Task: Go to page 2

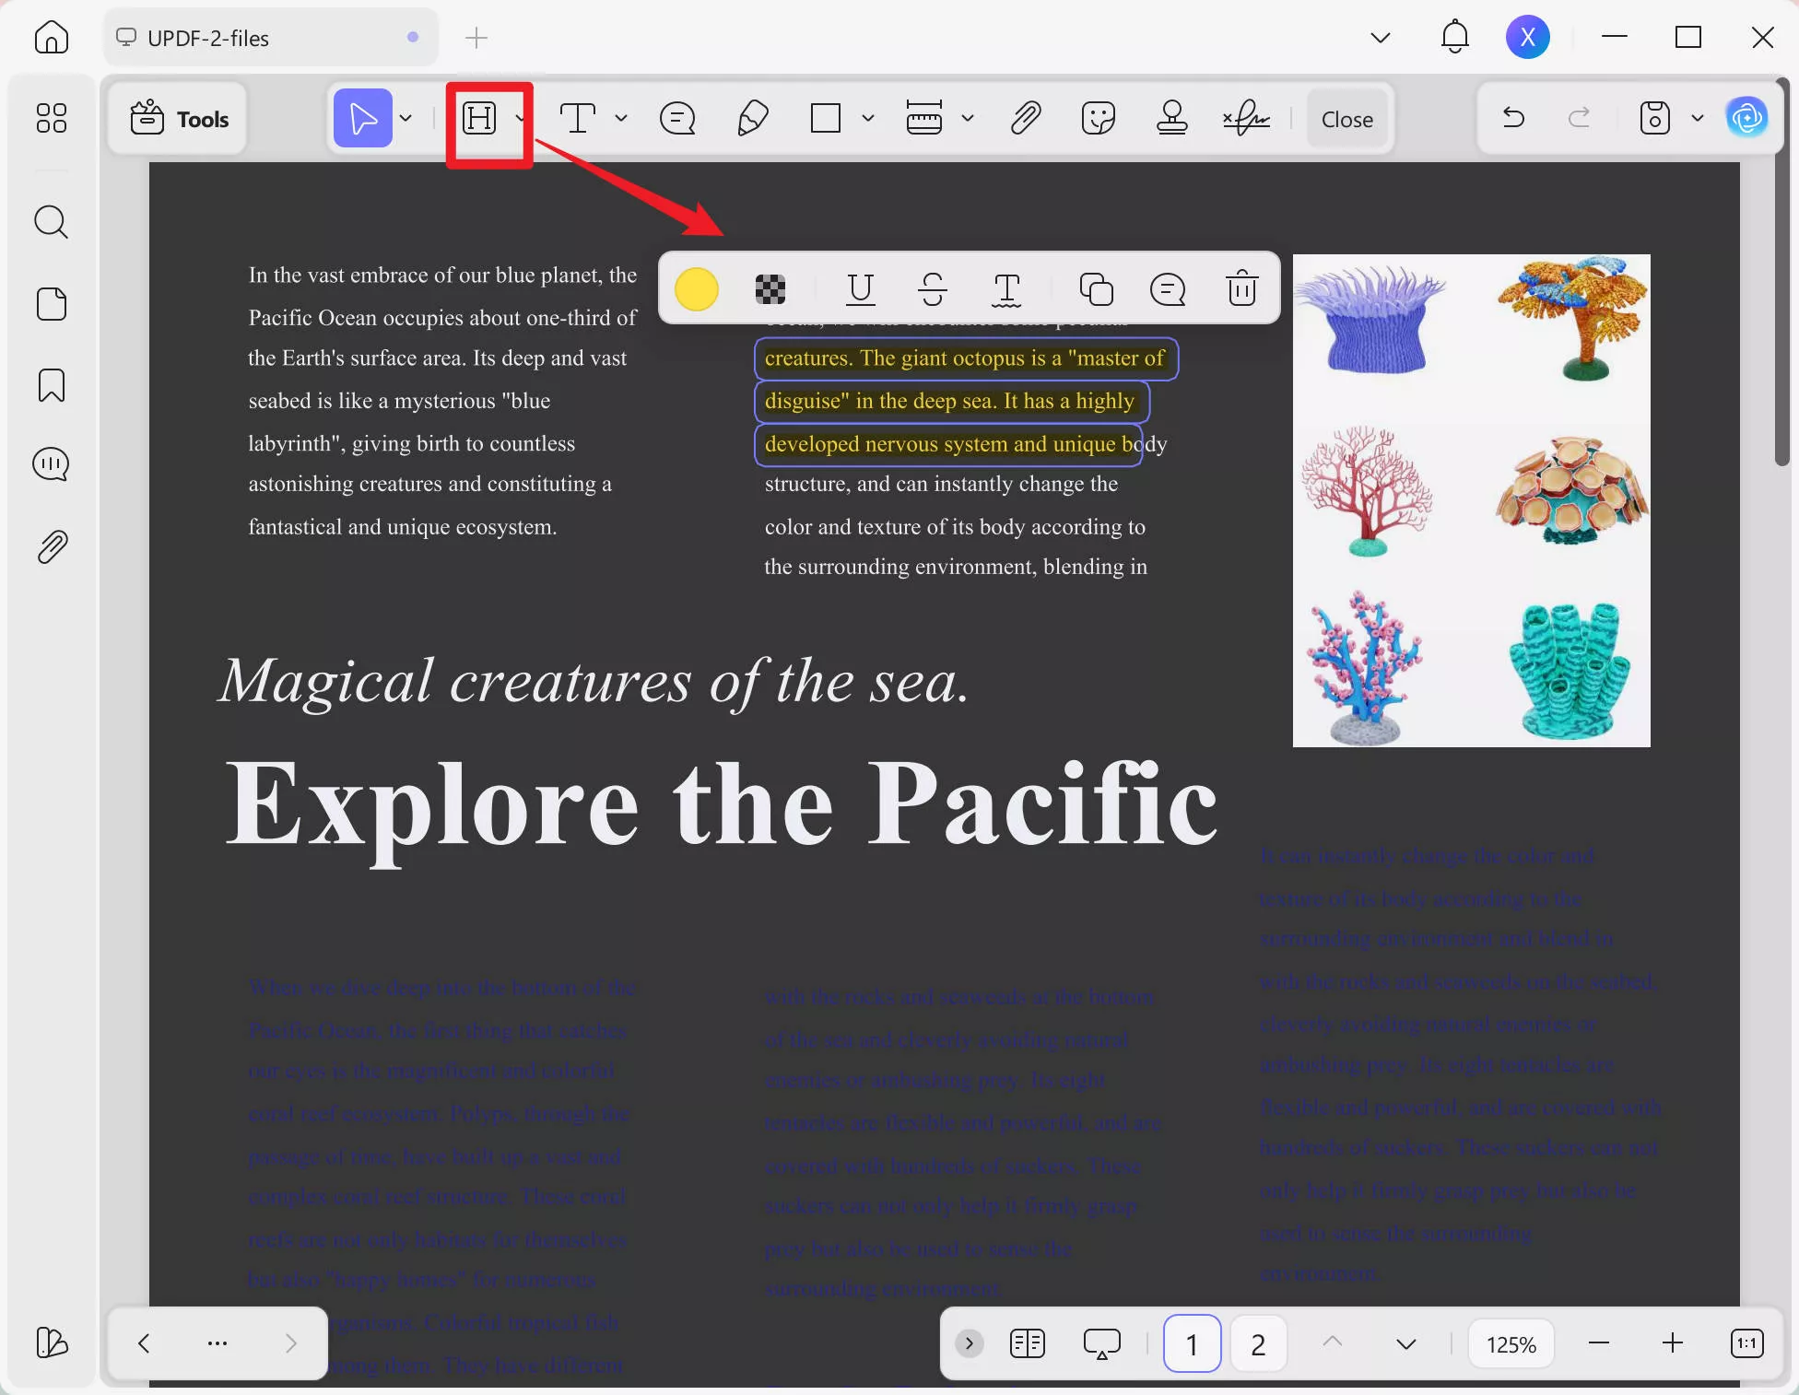Action: pos(1257,1343)
